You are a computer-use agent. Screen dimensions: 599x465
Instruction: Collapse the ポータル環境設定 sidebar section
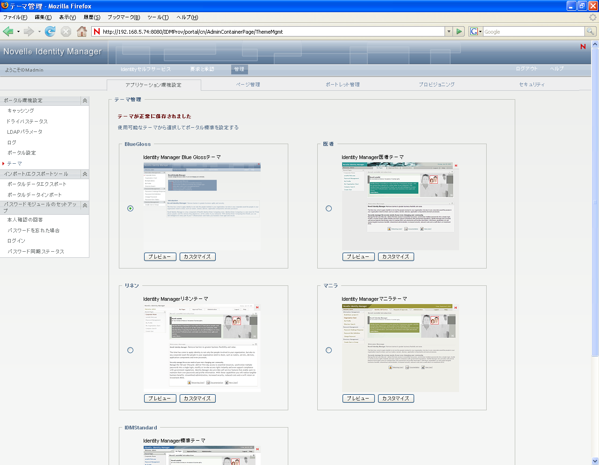[85, 101]
